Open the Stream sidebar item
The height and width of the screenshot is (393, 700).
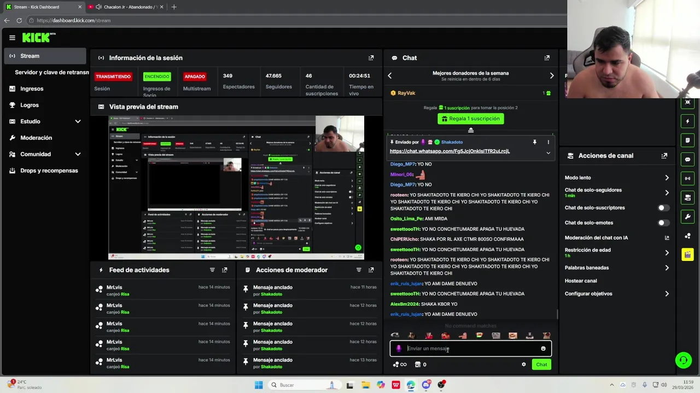point(45,56)
